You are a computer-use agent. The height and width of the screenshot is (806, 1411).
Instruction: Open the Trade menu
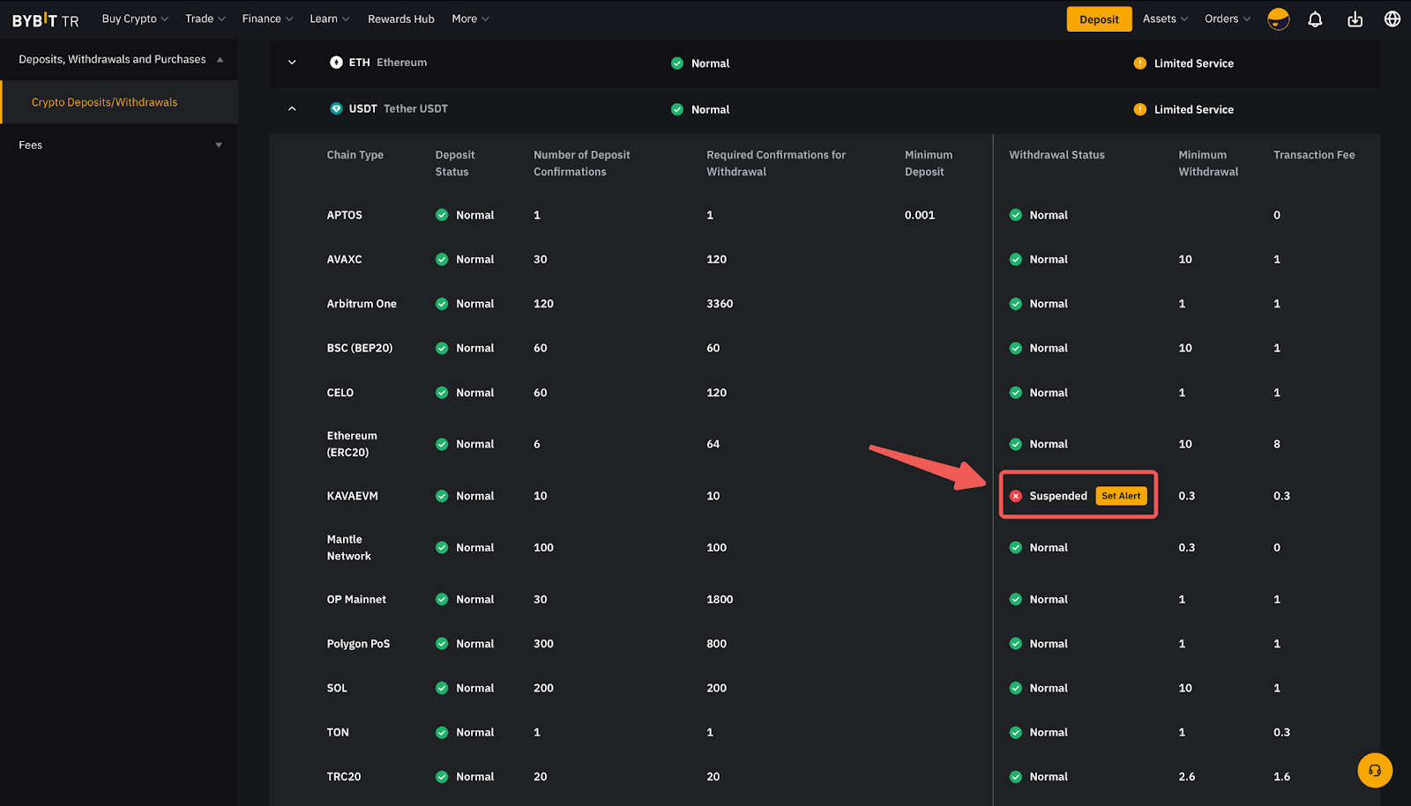pos(205,19)
